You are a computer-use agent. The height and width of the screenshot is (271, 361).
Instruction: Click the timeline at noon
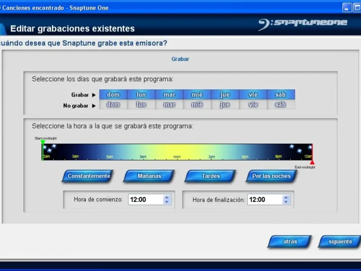[177, 157]
